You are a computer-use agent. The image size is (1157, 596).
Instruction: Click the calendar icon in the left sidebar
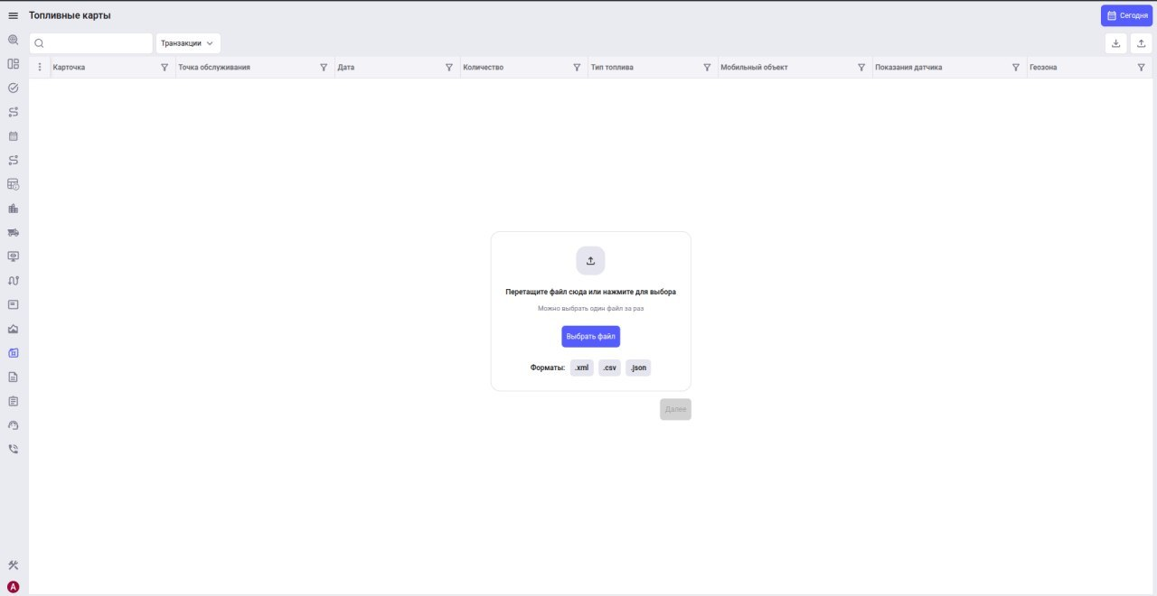(x=14, y=136)
